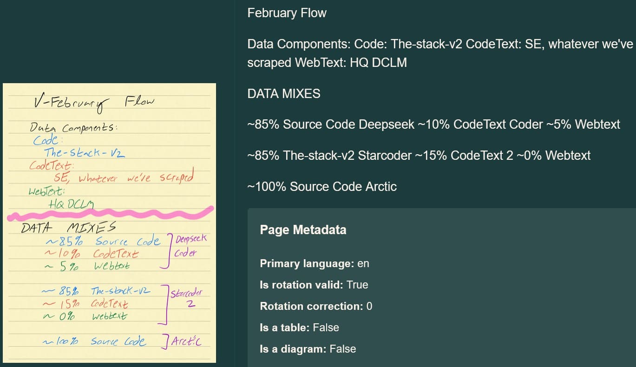
Task: Click the '~100% Source Code Arctic' transcription line
Action: click(322, 186)
